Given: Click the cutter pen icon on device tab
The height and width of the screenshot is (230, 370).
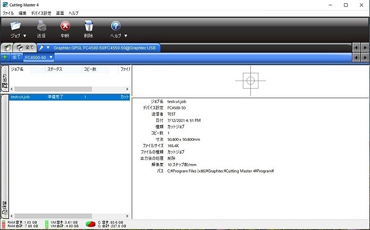Looking at the screenshot, I should [x=41, y=48].
